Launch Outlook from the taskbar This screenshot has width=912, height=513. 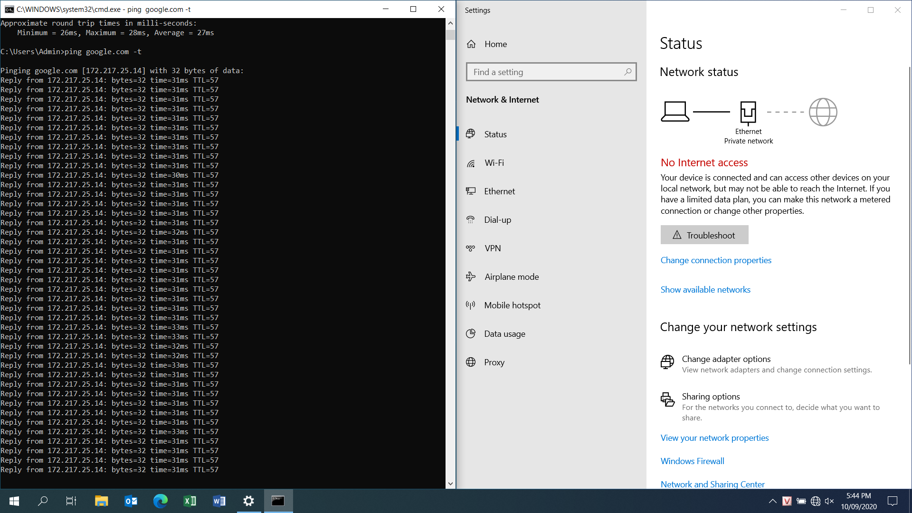point(131,501)
